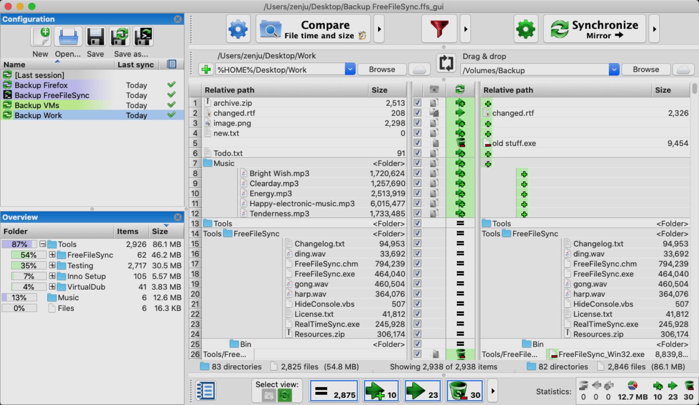Show only delete actions via trash filter button
The height and width of the screenshot is (405, 699).
pyautogui.click(x=464, y=390)
